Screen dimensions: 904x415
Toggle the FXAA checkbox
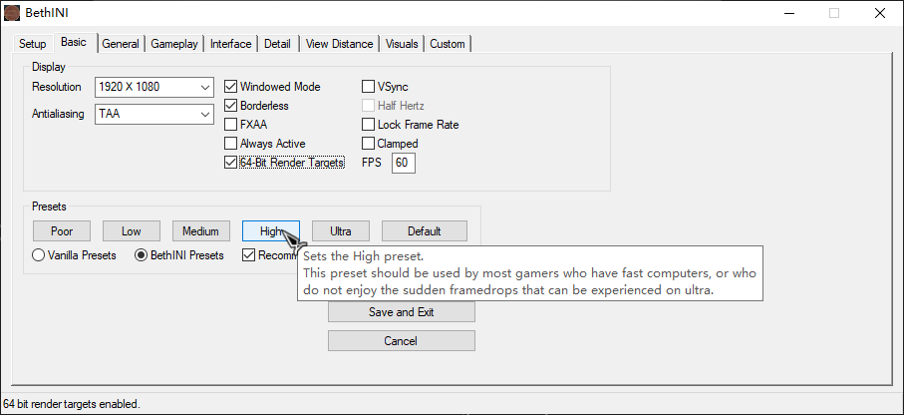231,125
